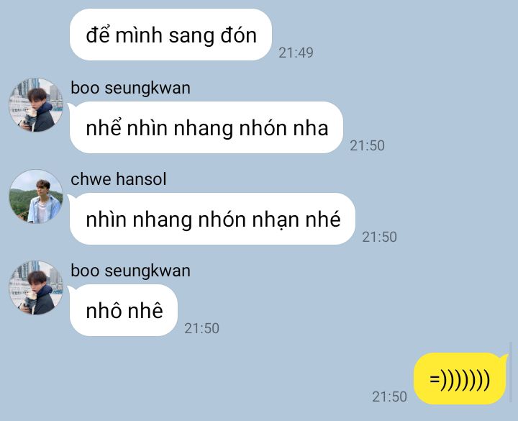Viewport: 518px width, 421px height.
Task: Click the word 'nhạn' in hansol's message
Action: point(276,220)
